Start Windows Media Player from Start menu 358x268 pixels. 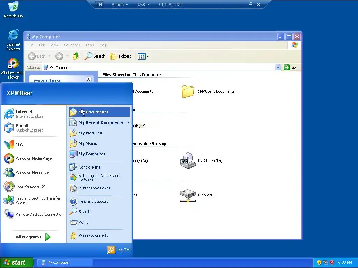(x=33, y=158)
